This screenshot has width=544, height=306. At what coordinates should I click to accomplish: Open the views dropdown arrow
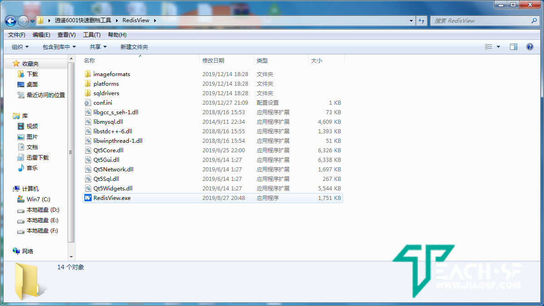pos(498,46)
